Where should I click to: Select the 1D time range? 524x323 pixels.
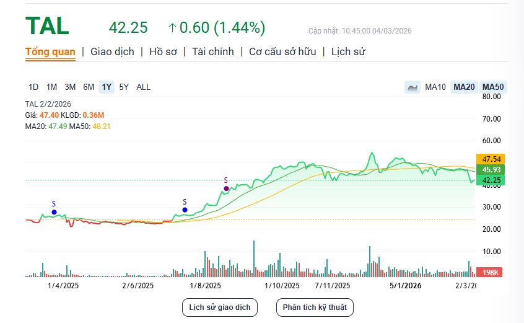33,87
